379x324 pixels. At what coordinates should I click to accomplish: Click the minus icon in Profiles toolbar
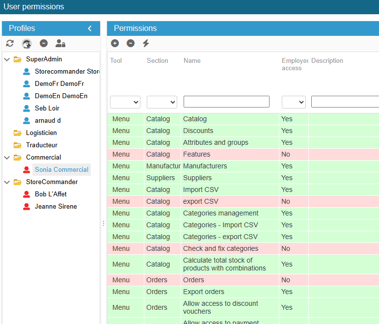44,43
